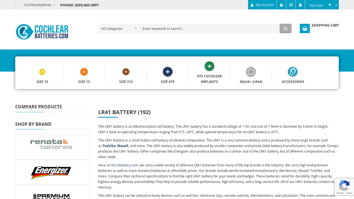Screen dimensions: 354x199
Task: Open the Size 675 category
Action: pos(168,72)
